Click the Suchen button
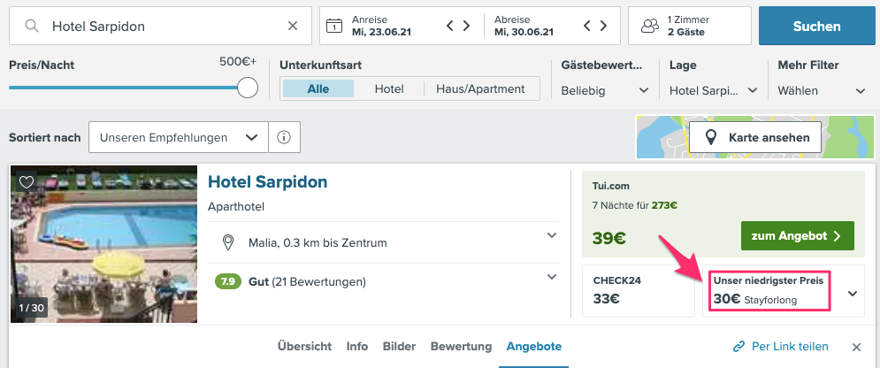The width and height of the screenshot is (880, 368). (x=816, y=27)
